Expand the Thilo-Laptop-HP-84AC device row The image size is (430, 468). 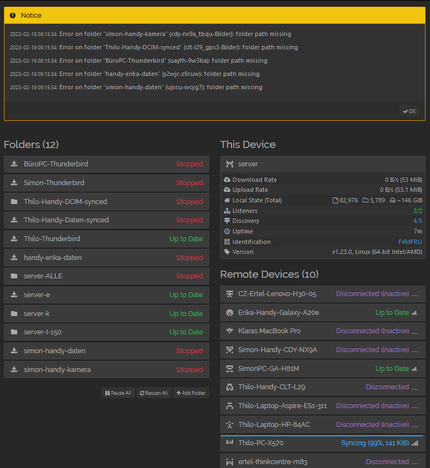click(323, 425)
